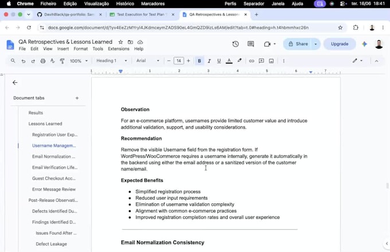Click the font size field showing 14
390x252 pixels.
178,61
